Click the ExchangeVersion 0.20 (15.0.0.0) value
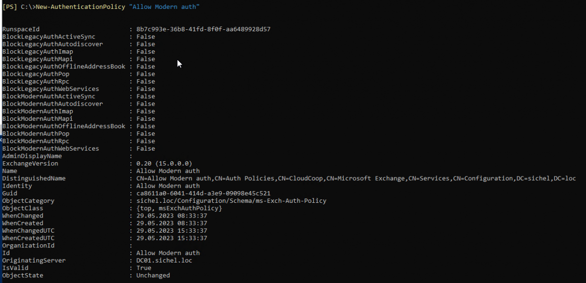 (x=164, y=164)
